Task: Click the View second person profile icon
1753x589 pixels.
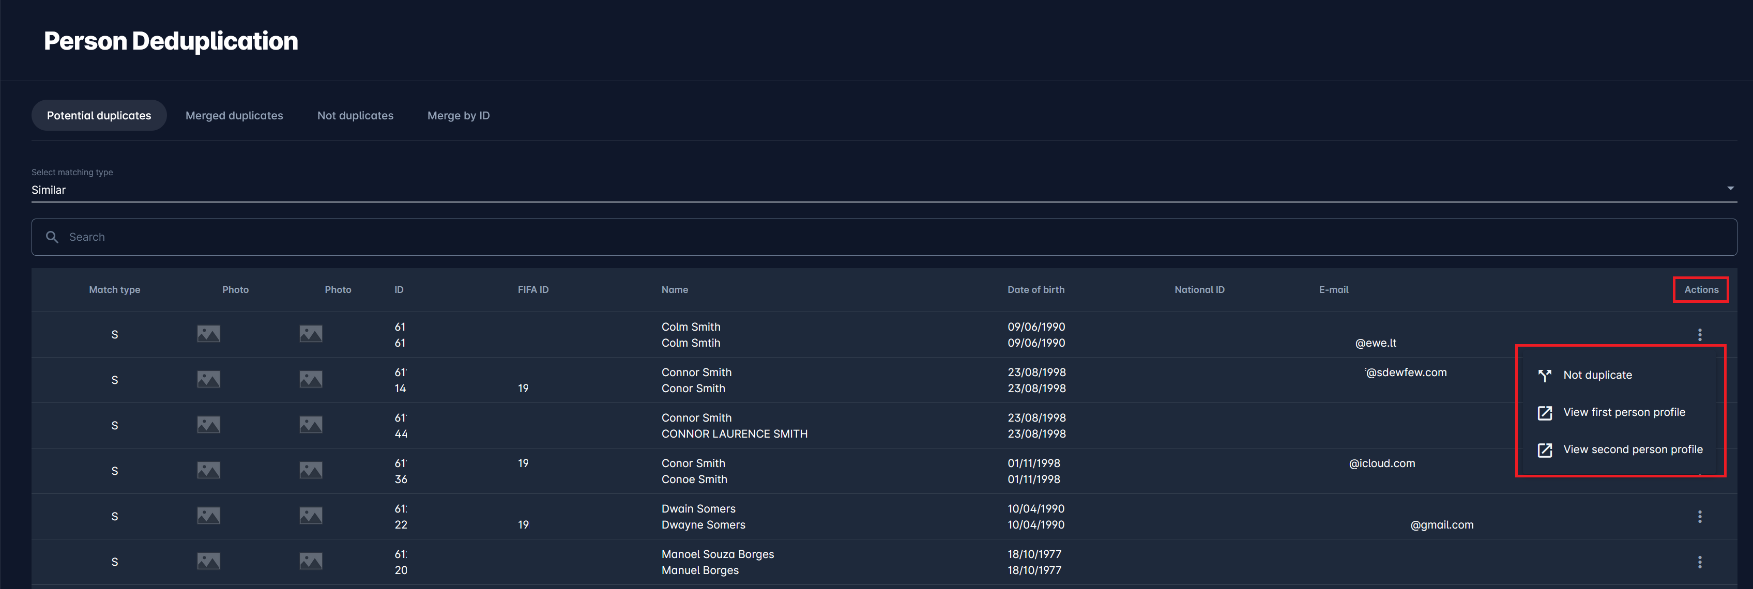Action: pyautogui.click(x=1545, y=450)
